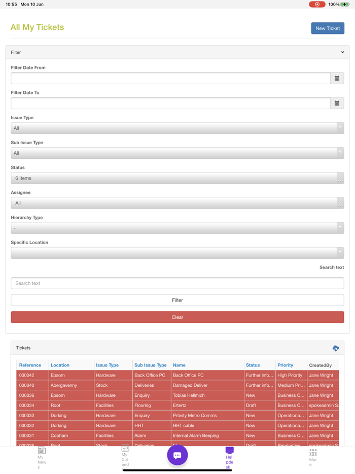
Task: Open the Issue Type dropdown
Action: (x=177, y=128)
